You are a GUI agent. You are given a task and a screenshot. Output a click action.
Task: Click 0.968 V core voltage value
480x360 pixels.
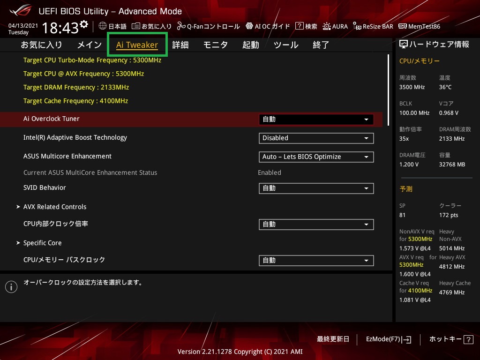point(449,113)
